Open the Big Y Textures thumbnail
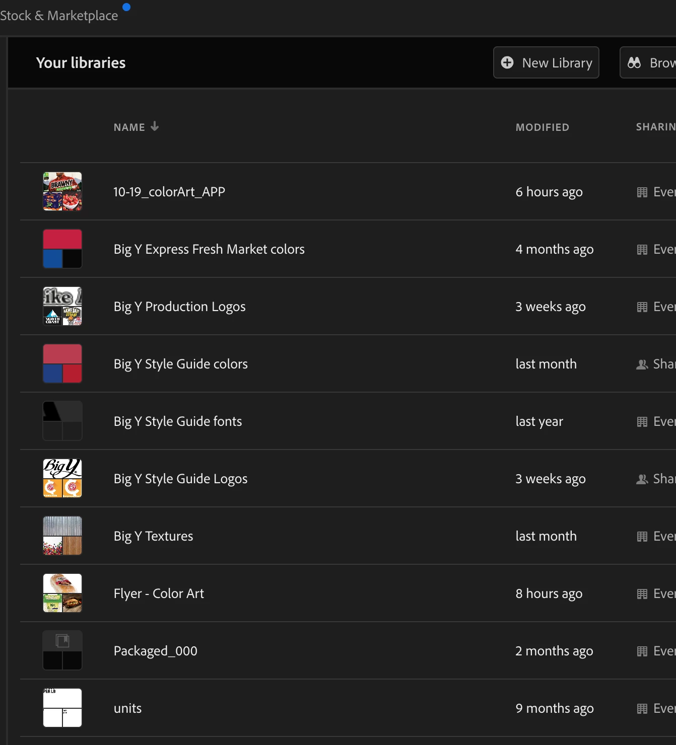676x745 pixels. click(x=62, y=536)
